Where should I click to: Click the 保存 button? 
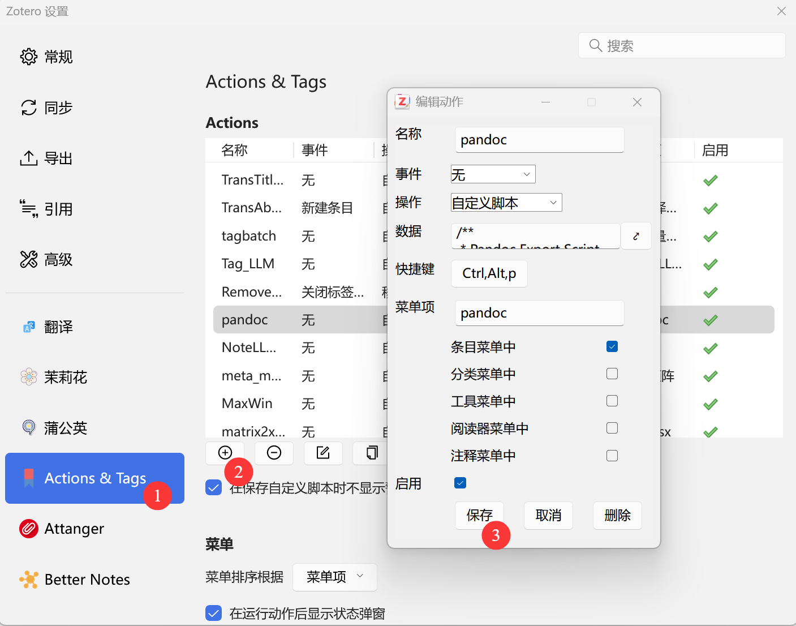coord(479,515)
